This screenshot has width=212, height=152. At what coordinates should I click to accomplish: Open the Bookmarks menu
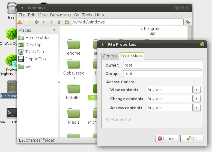[x=61, y=15]
